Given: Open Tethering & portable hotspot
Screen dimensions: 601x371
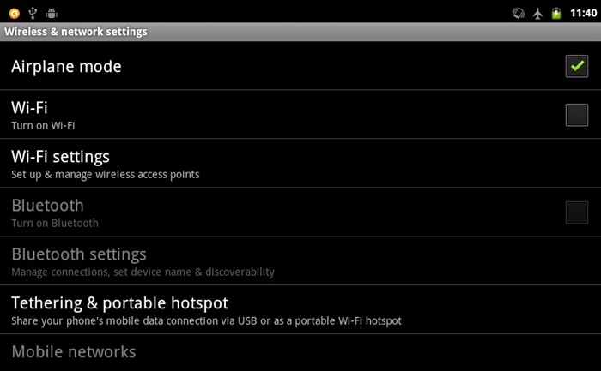Looking at the screenshot, I should [300, 309].
